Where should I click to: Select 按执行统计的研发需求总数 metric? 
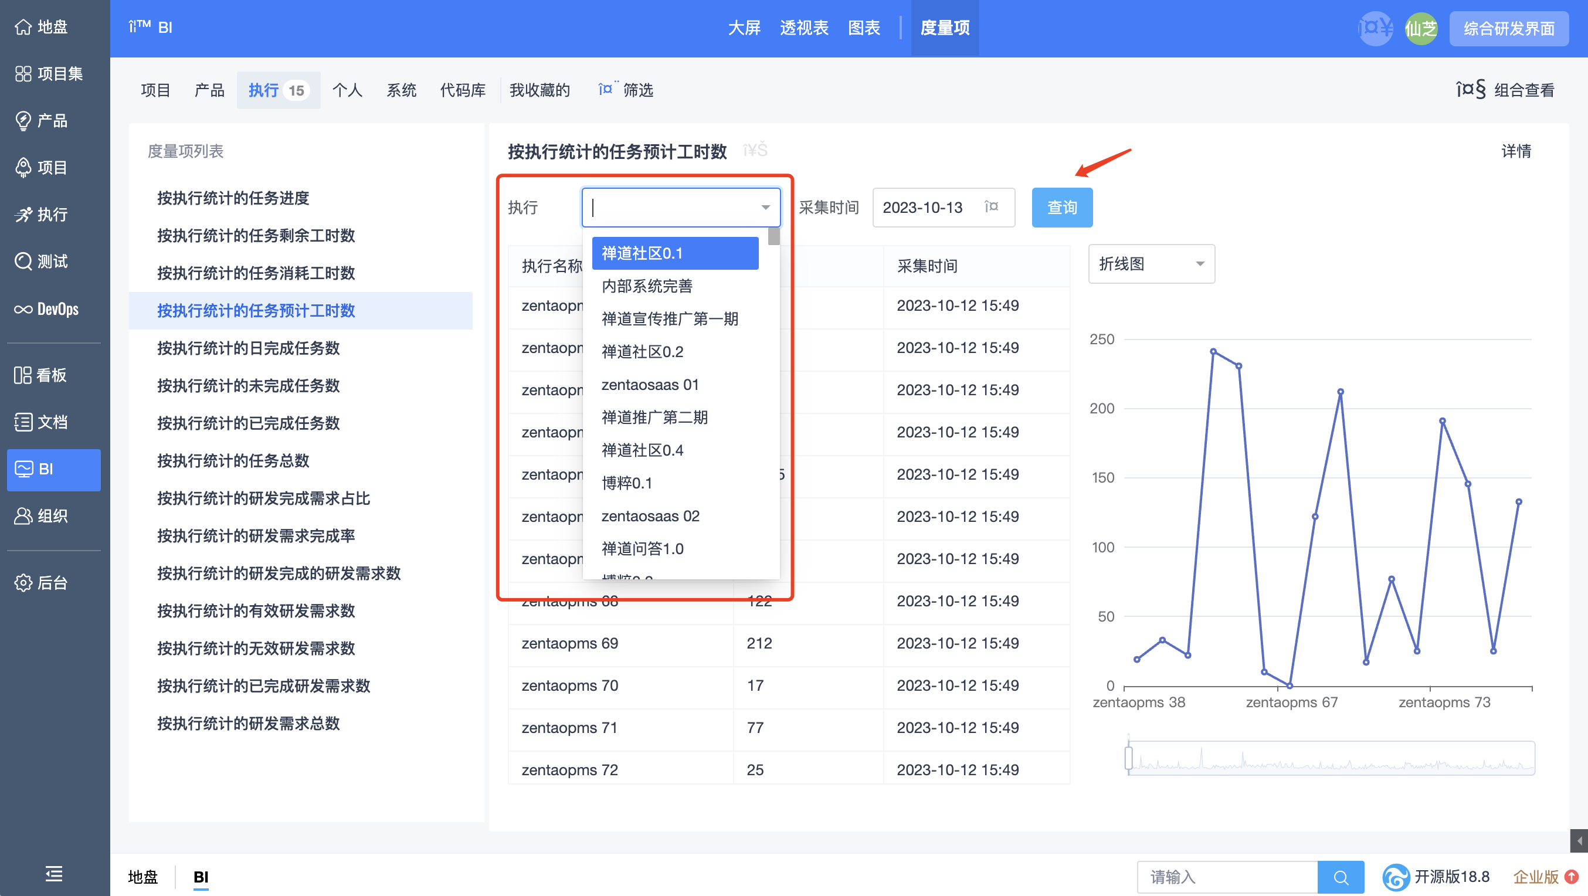300,724
